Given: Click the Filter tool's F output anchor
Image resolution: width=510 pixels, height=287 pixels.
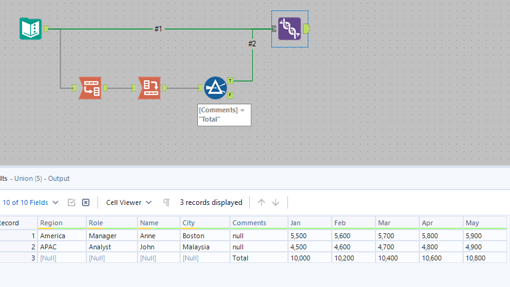Looking at the screenshot, I should 230,95.
